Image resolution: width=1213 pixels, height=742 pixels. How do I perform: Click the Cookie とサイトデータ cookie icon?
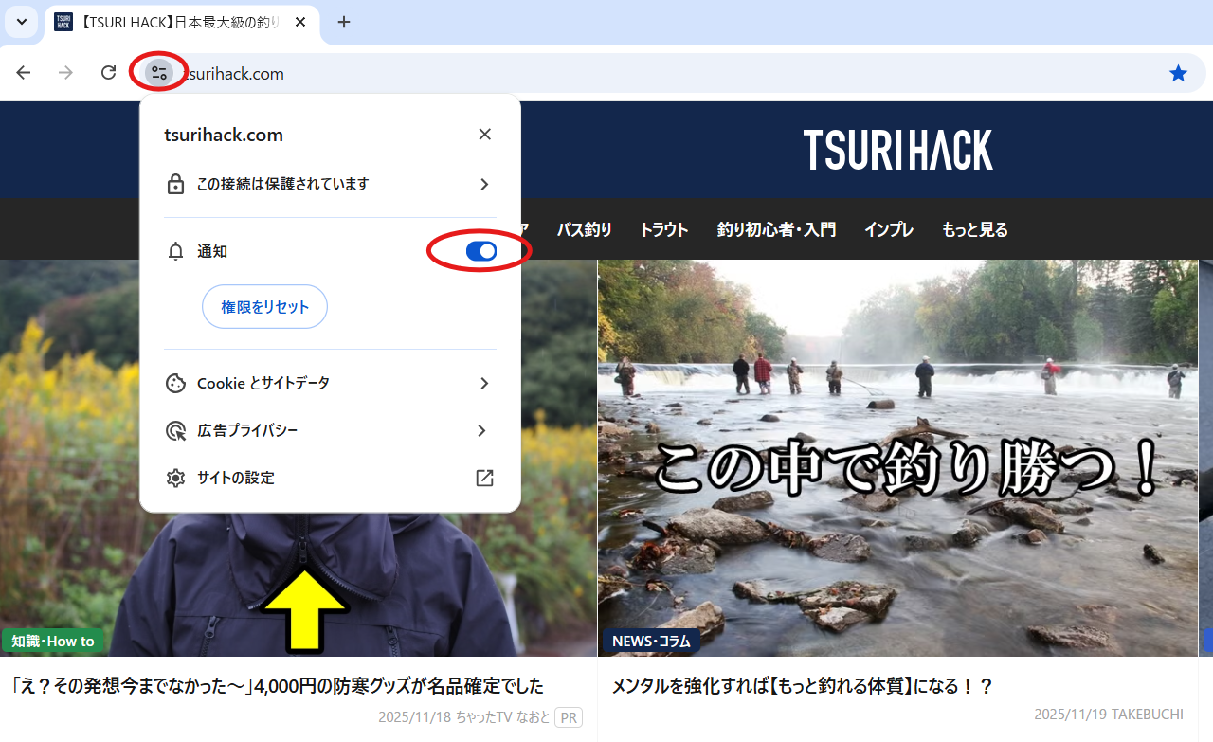click(x=175, y=384)
